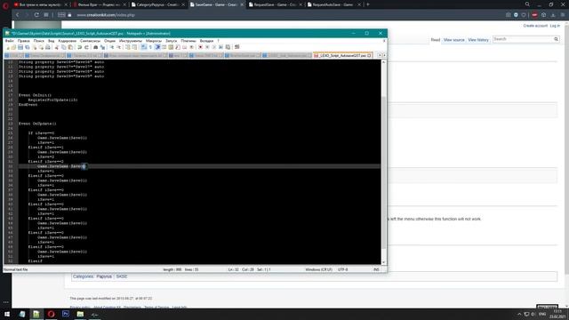Click View history on wiki page
Screen dimensions: 569x320
478,40
